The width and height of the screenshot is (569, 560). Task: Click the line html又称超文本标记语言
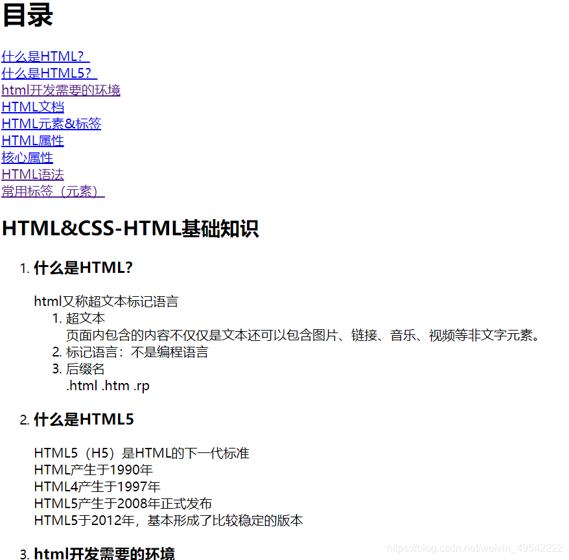pyautogui.click(x=106, y=301)
